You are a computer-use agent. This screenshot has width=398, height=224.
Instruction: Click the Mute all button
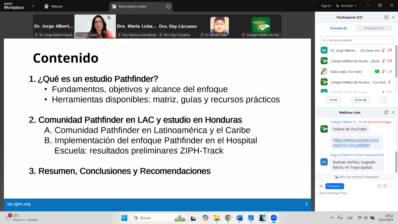tap(360, 100)
